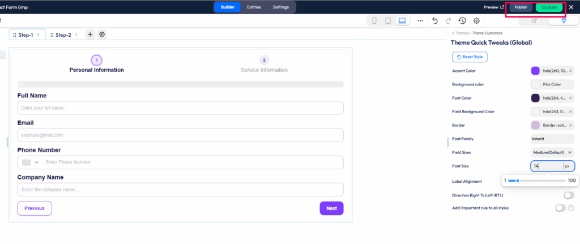This screenshot has width=580, height=244.
Task: Switch to the Entries tab
Action: click(254, 7)
